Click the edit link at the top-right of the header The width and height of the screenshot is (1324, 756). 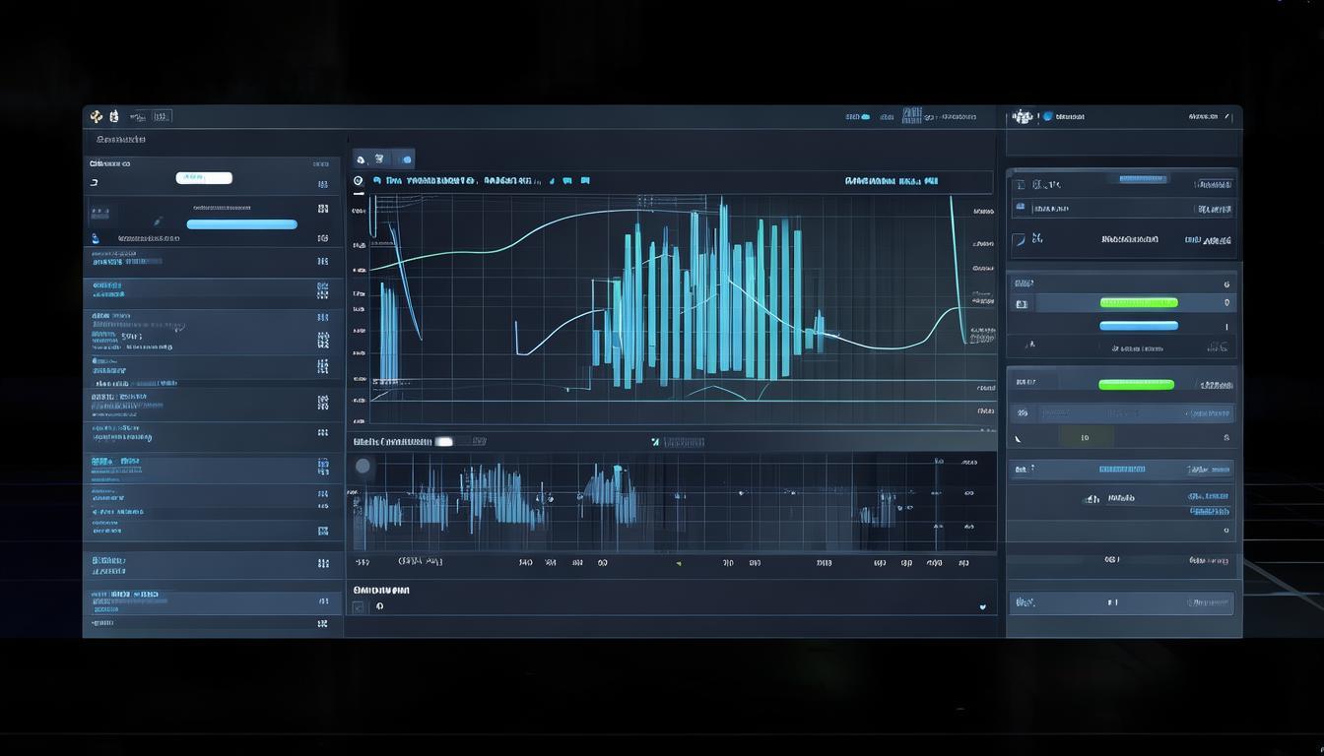pyautogui.click(x=1226, y=117)
